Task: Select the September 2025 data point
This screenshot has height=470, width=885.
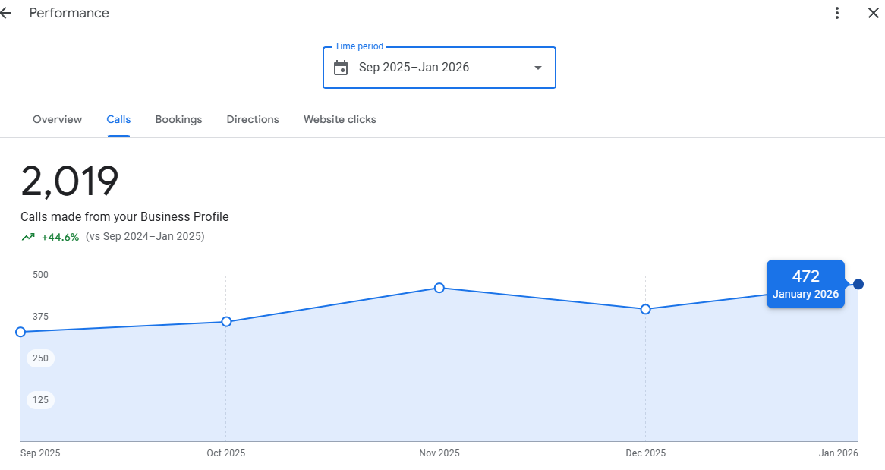Action: coord(20,332)
